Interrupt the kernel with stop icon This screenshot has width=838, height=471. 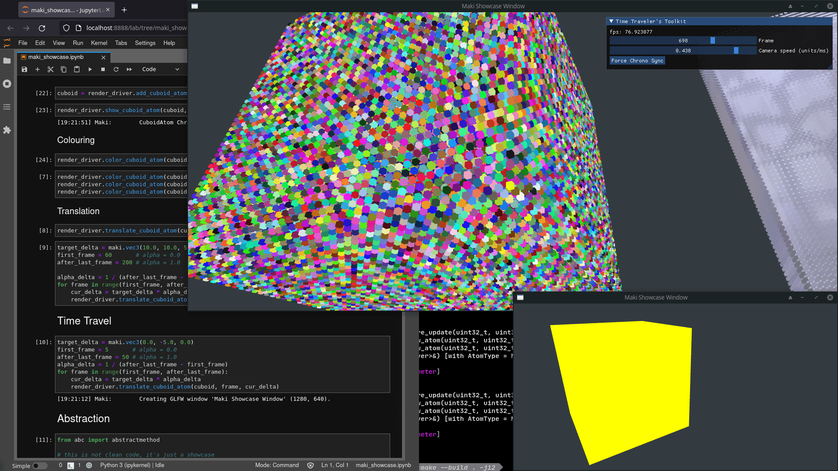(x=103, y=69)
